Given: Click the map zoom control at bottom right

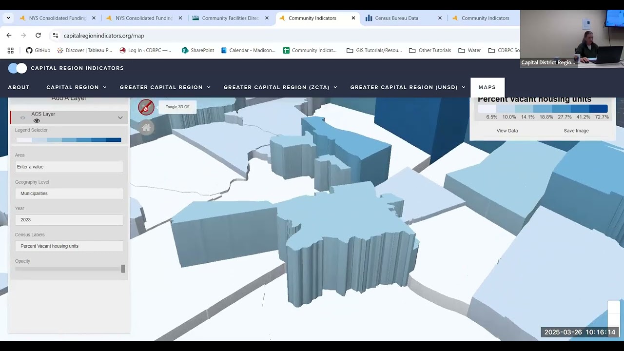Looking at the screenshot, I should pyautogui.click(x=613, y=314).
